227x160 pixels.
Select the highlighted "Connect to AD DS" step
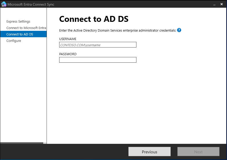point(20,34)
